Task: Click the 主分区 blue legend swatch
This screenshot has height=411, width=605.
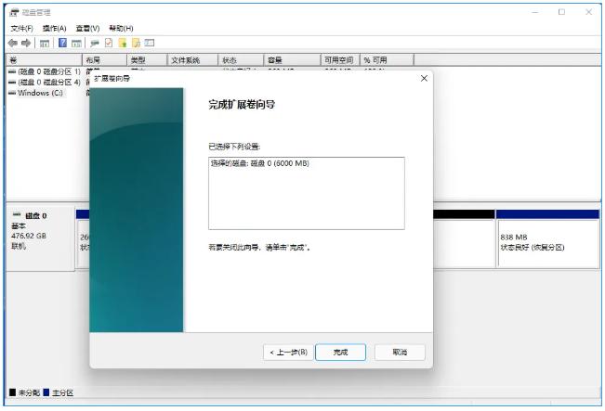Action: [x=46, y=392]
